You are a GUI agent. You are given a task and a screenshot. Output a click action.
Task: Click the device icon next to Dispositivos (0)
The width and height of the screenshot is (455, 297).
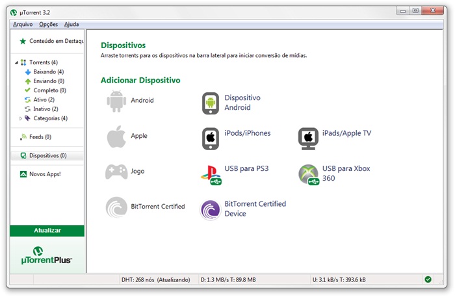[23, 156]
